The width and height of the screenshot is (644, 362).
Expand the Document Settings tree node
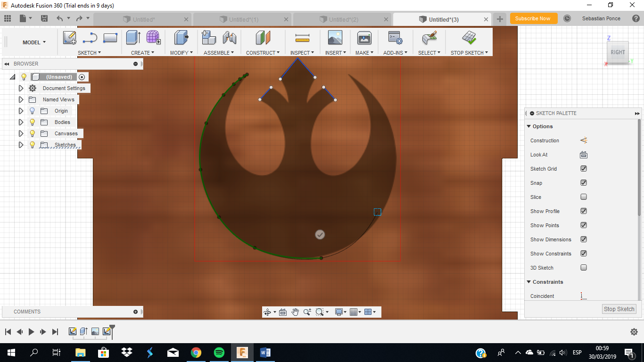point(21,88)
